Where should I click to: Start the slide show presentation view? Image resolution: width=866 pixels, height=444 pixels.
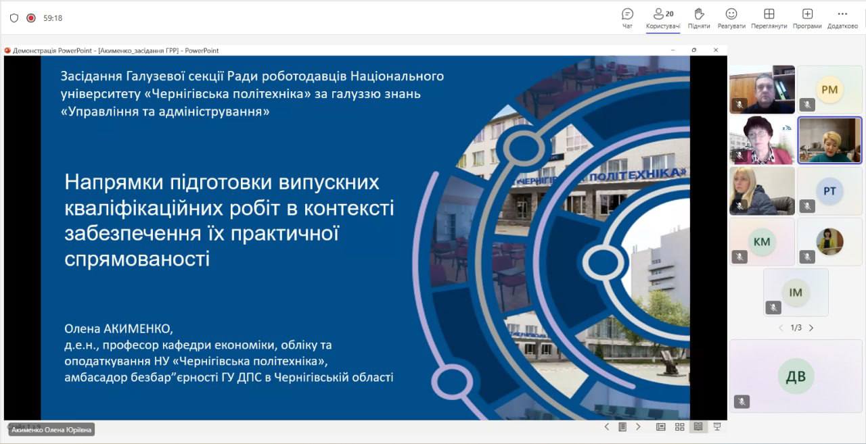click(x=716, y=426)
